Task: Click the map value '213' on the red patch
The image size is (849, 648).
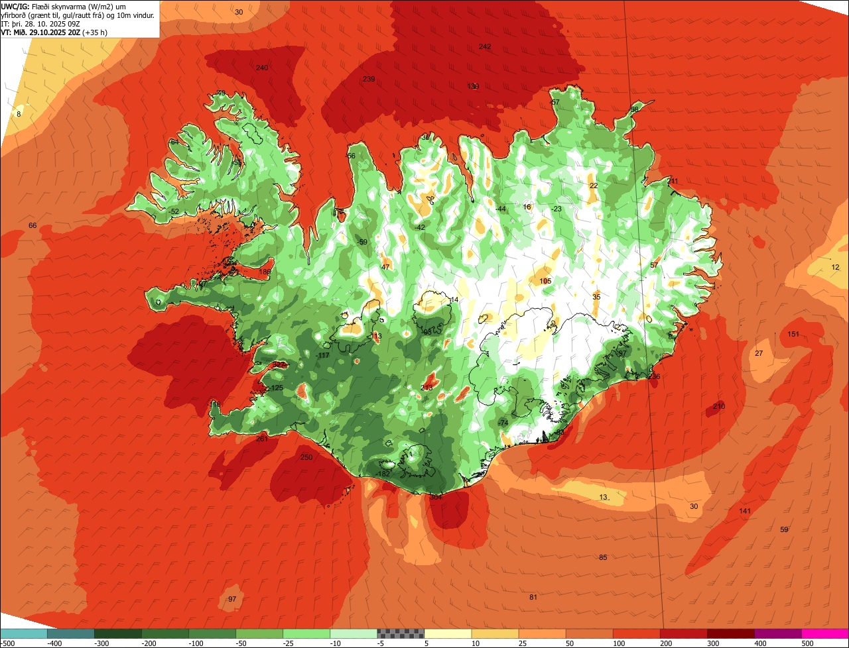Action: point(427,388)
